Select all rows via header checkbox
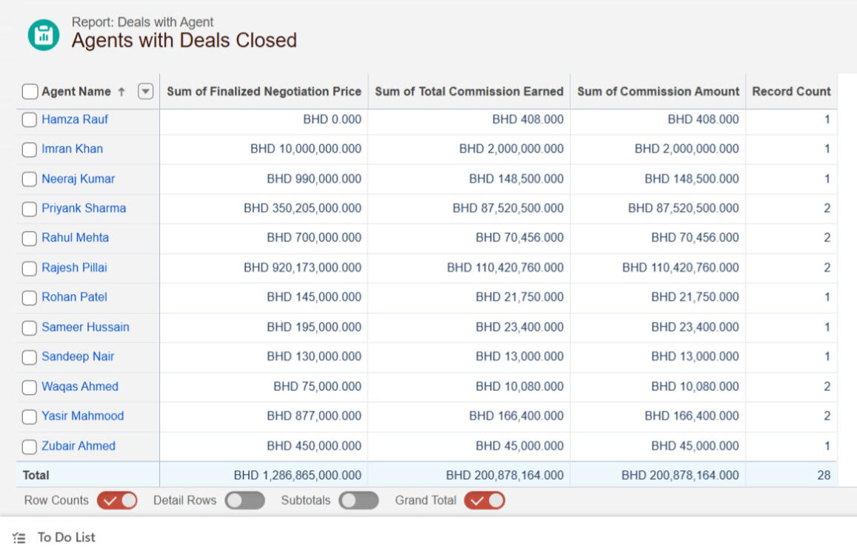Viewport: 857px width, 548px height. point(29,91)
